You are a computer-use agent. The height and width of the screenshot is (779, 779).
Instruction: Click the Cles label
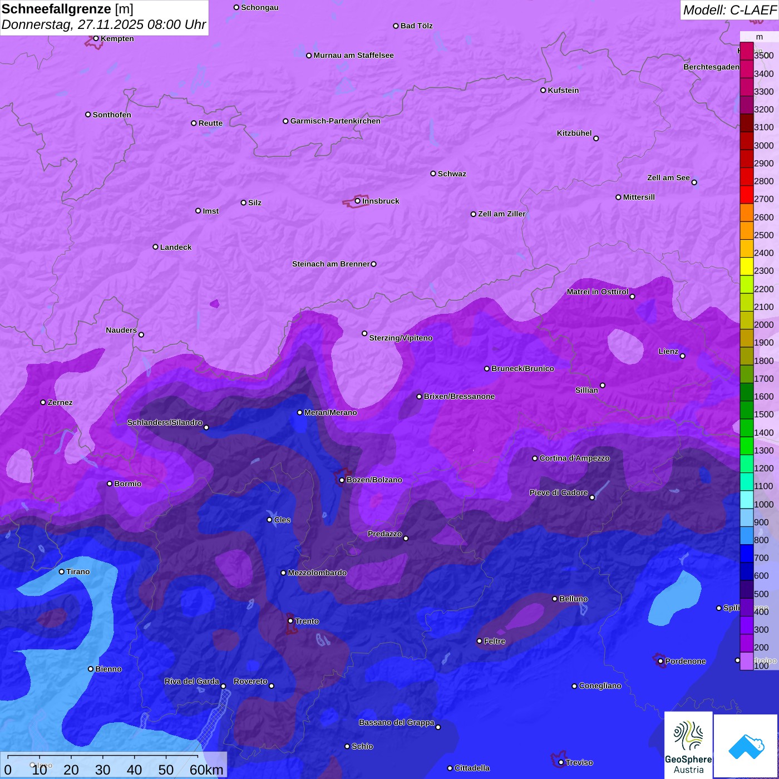[282, 520]
